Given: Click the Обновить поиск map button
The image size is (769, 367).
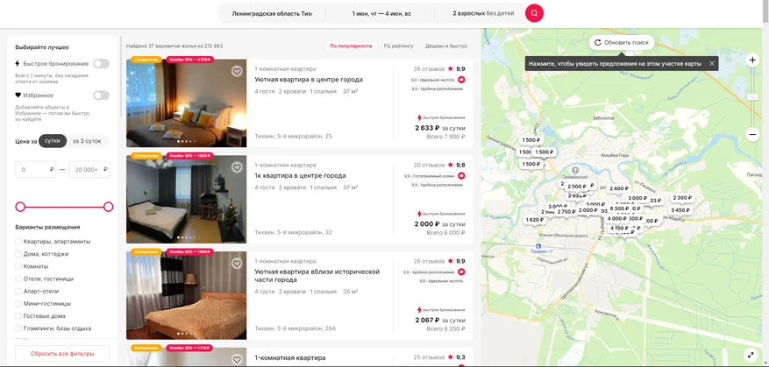Looking at the screenshot, I should (x=621, y=43).
